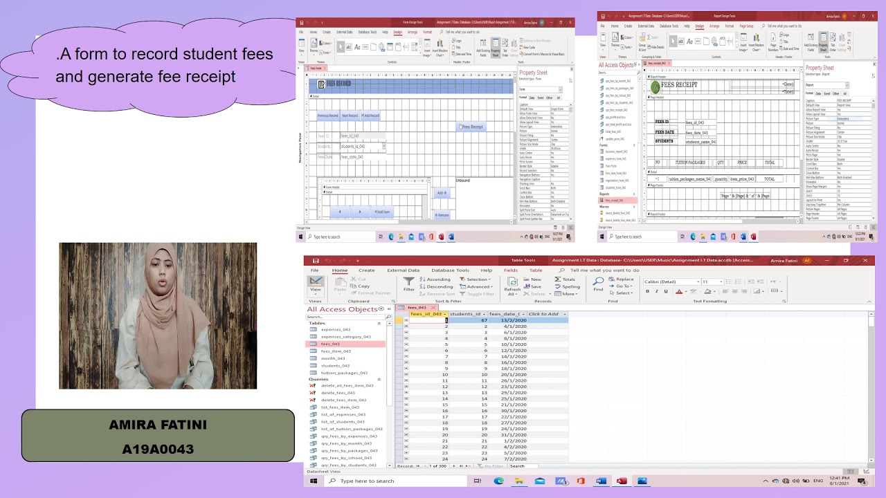Click New in the Records group
Image resolution: width=886 pixels, height=498 pixels.
[533, 279]
